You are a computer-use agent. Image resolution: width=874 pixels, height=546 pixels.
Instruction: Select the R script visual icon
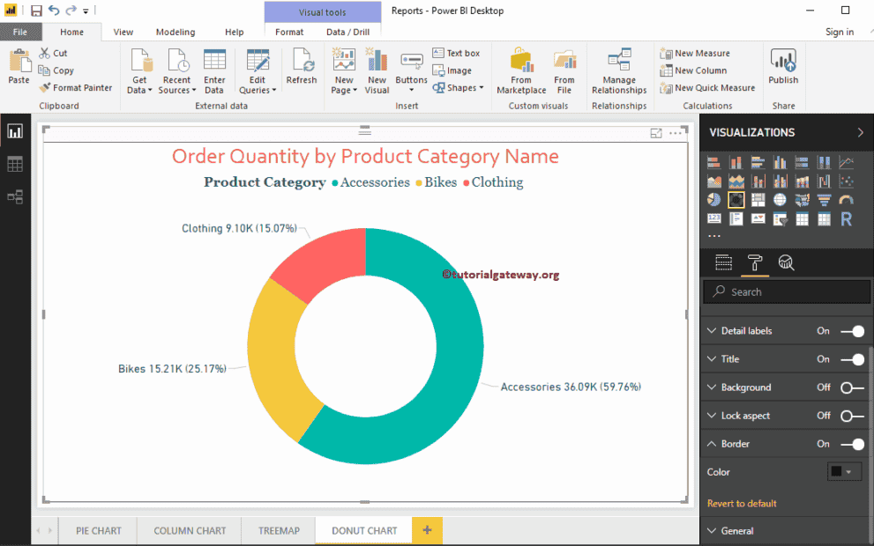click(845, 218)
